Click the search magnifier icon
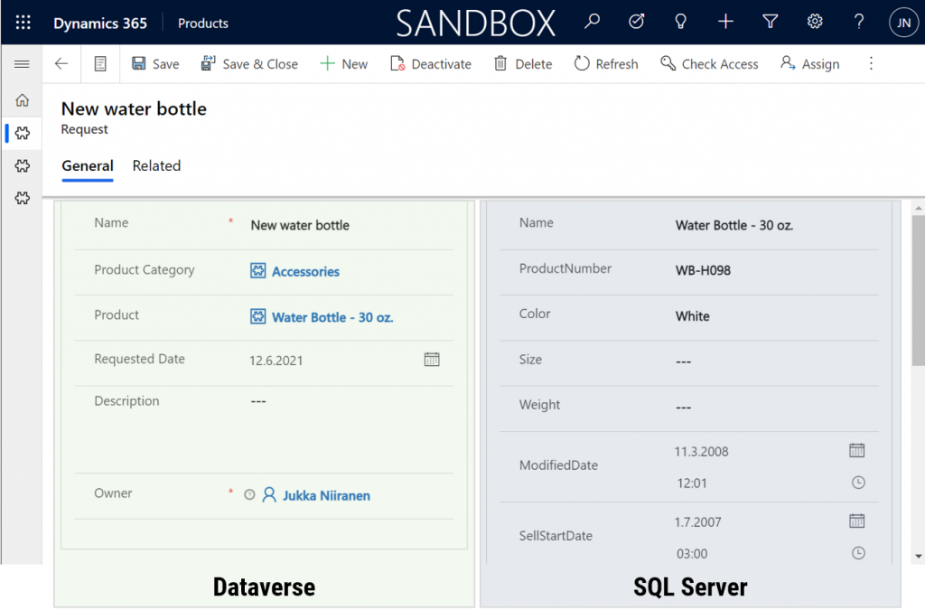This screenshot has width=925, height=610. 592,22
